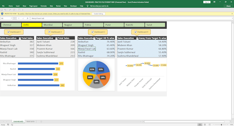
Task: Expand the Name Box dropdown arrow
Action: tap(11, 18)
